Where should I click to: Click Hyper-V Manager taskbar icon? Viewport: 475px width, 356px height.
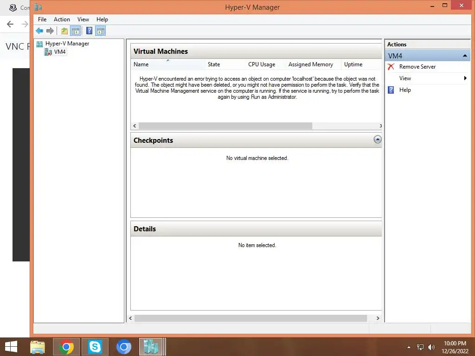pyautogui.click(x=152, y=347)
